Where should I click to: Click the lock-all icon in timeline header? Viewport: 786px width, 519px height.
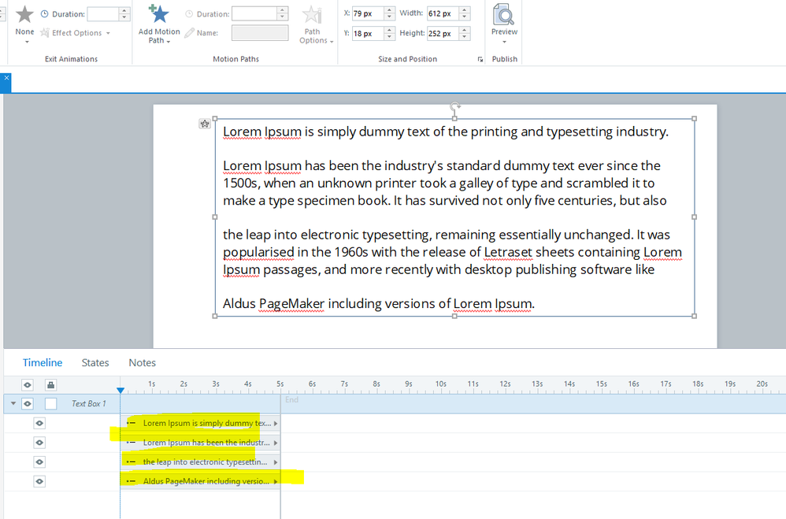[x=50, y=384]
